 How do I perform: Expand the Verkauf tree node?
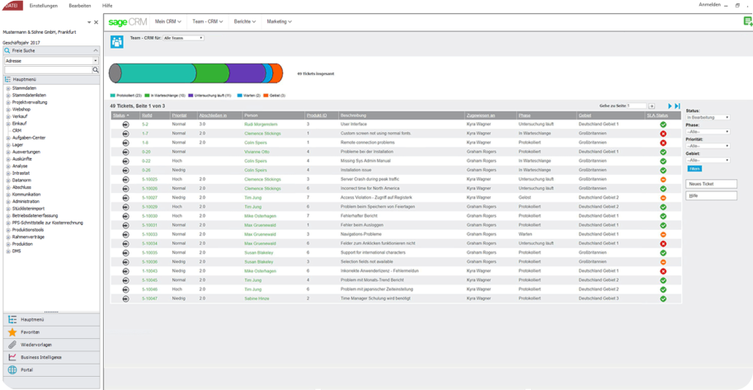click(x=8, y=117)
